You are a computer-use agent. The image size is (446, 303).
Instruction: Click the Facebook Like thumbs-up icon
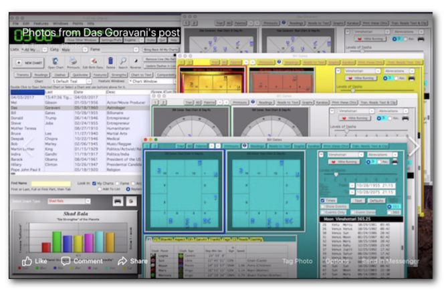pos(27,261)
